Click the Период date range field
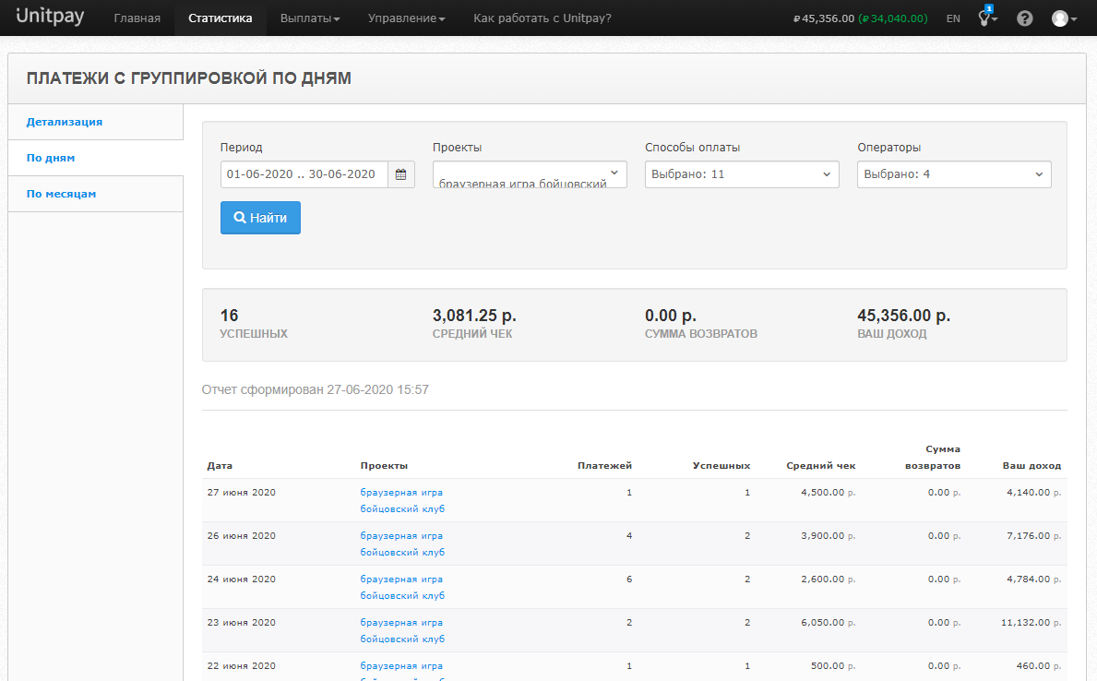The image size is (1097, 681). coord(304,174)
